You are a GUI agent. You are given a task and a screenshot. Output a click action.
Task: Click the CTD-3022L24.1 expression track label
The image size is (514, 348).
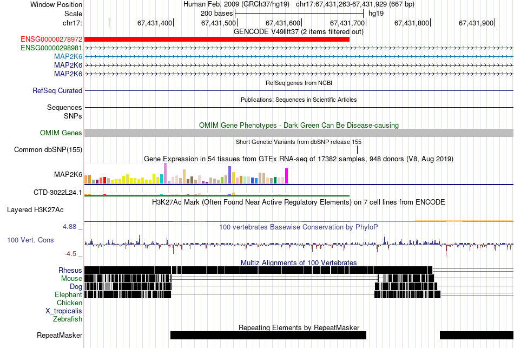click(x=58, y=192)
